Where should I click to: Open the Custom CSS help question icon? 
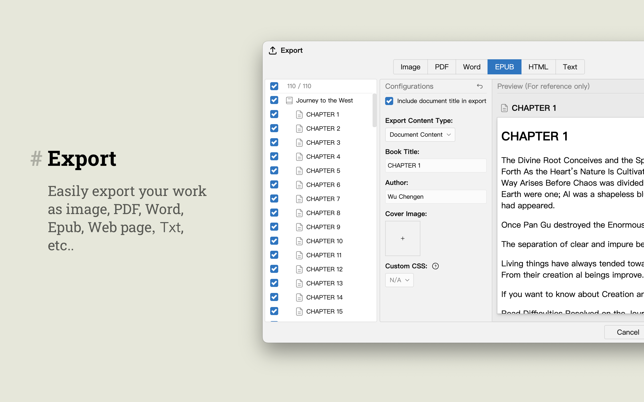pyautogui.click(x=435, y=266)
